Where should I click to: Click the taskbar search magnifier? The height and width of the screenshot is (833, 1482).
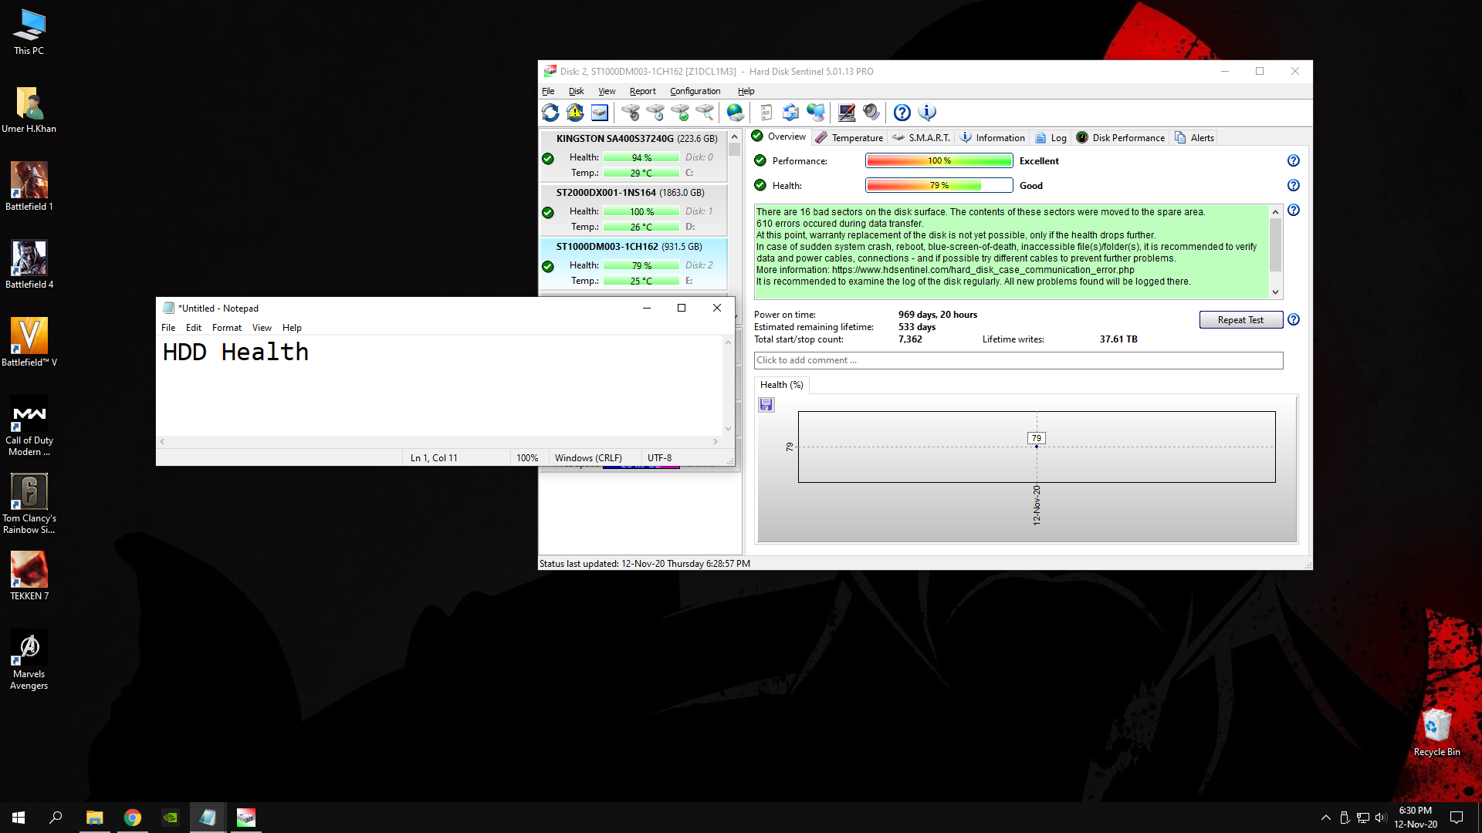56,818
